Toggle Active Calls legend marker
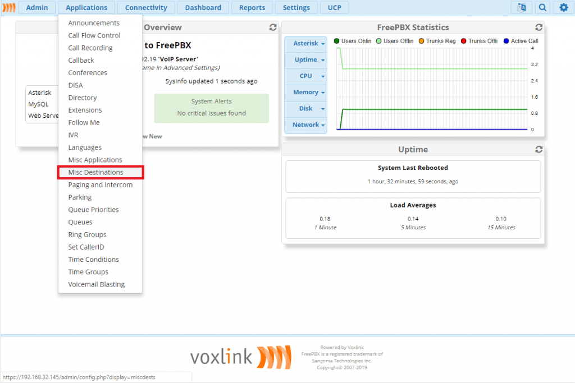Screen dimensions: 575x383 (506, 41)
